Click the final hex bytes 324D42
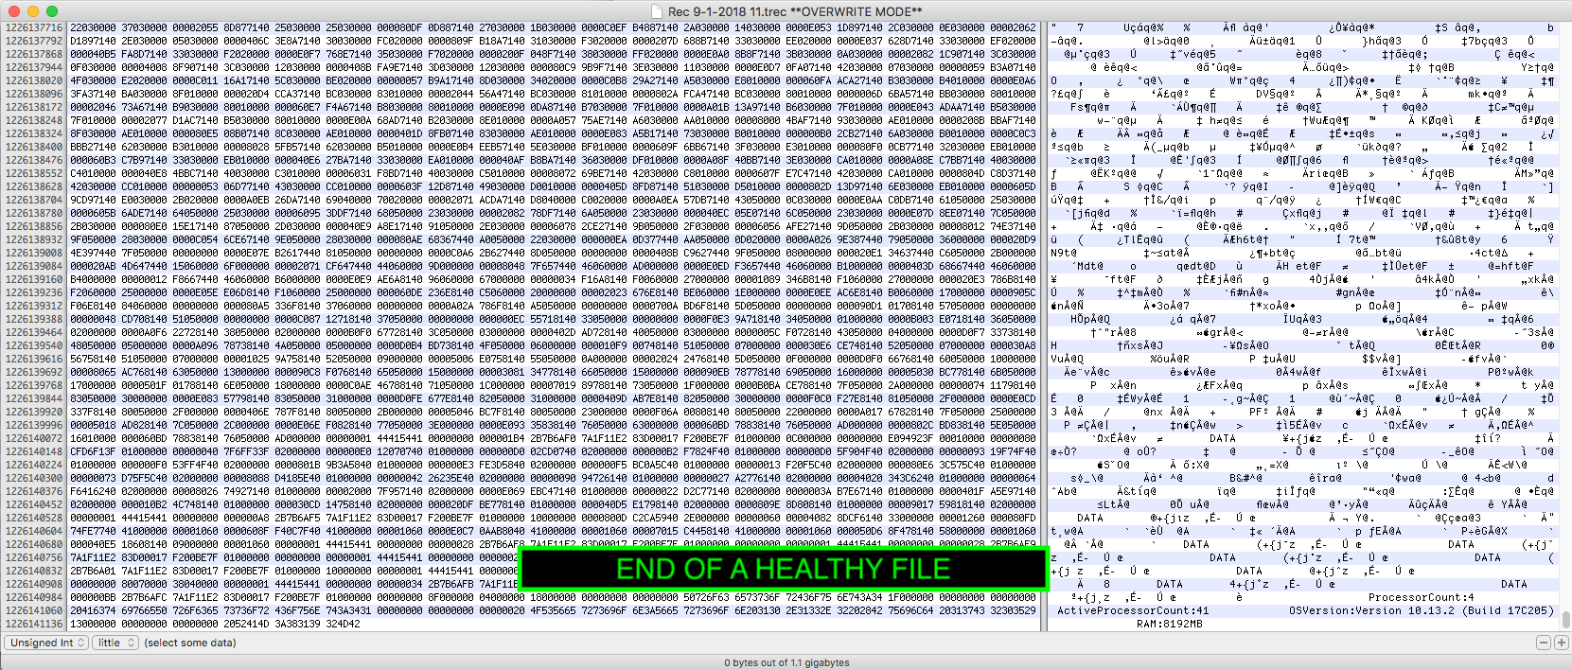The height and width of the screenshot is (670, 1572). (x=343, y=624)
